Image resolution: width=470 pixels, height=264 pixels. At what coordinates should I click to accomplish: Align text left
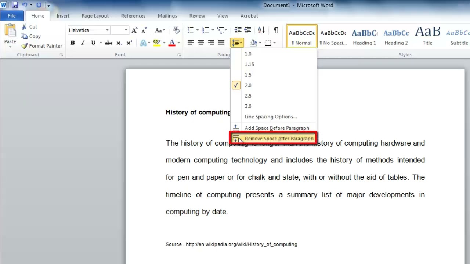[190, 43]
